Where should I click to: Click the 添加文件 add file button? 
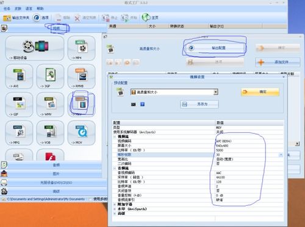point(278,62)
